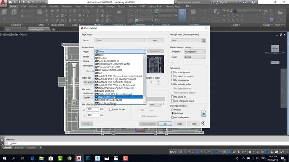
Task: Click Windows taskbar search icon
Action: [x=14, y=158]
